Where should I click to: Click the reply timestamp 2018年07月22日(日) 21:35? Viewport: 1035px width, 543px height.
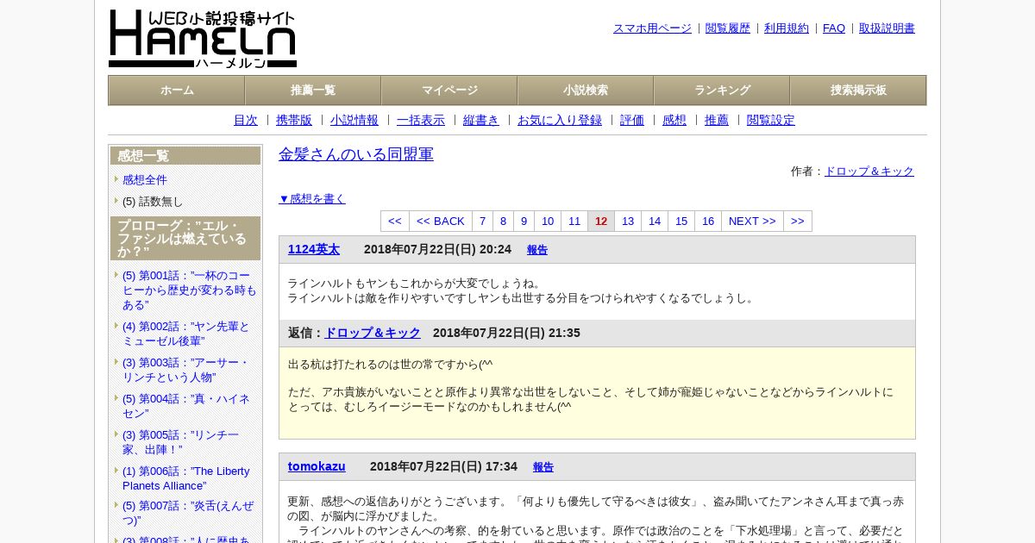506,333
